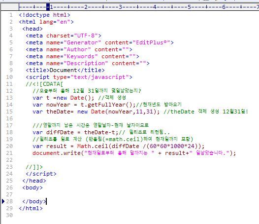Click theDate-t expression
This screenshot has height=224, width=259.
tap(99, 132)
